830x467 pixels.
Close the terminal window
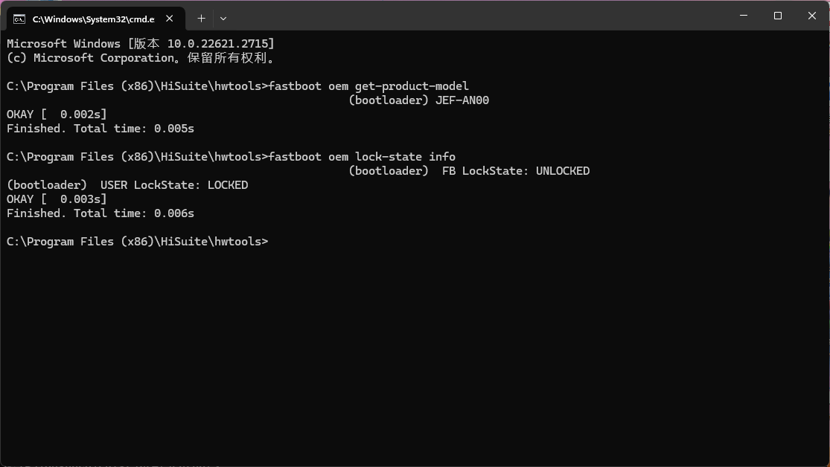coord(812,16)
